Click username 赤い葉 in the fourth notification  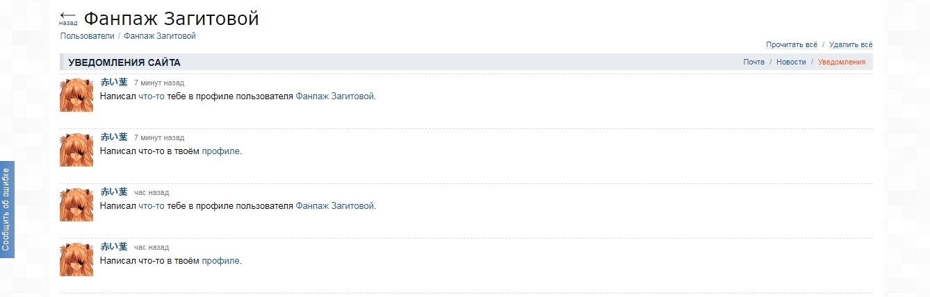114,246
